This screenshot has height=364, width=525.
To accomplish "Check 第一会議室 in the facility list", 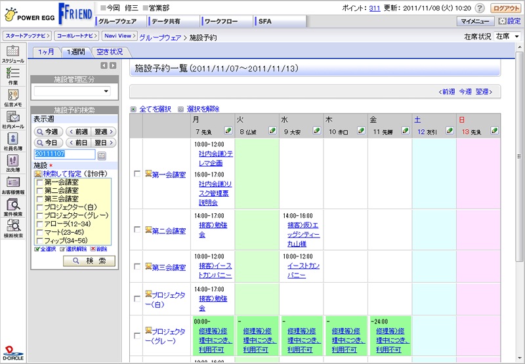I will pos(39,182).
